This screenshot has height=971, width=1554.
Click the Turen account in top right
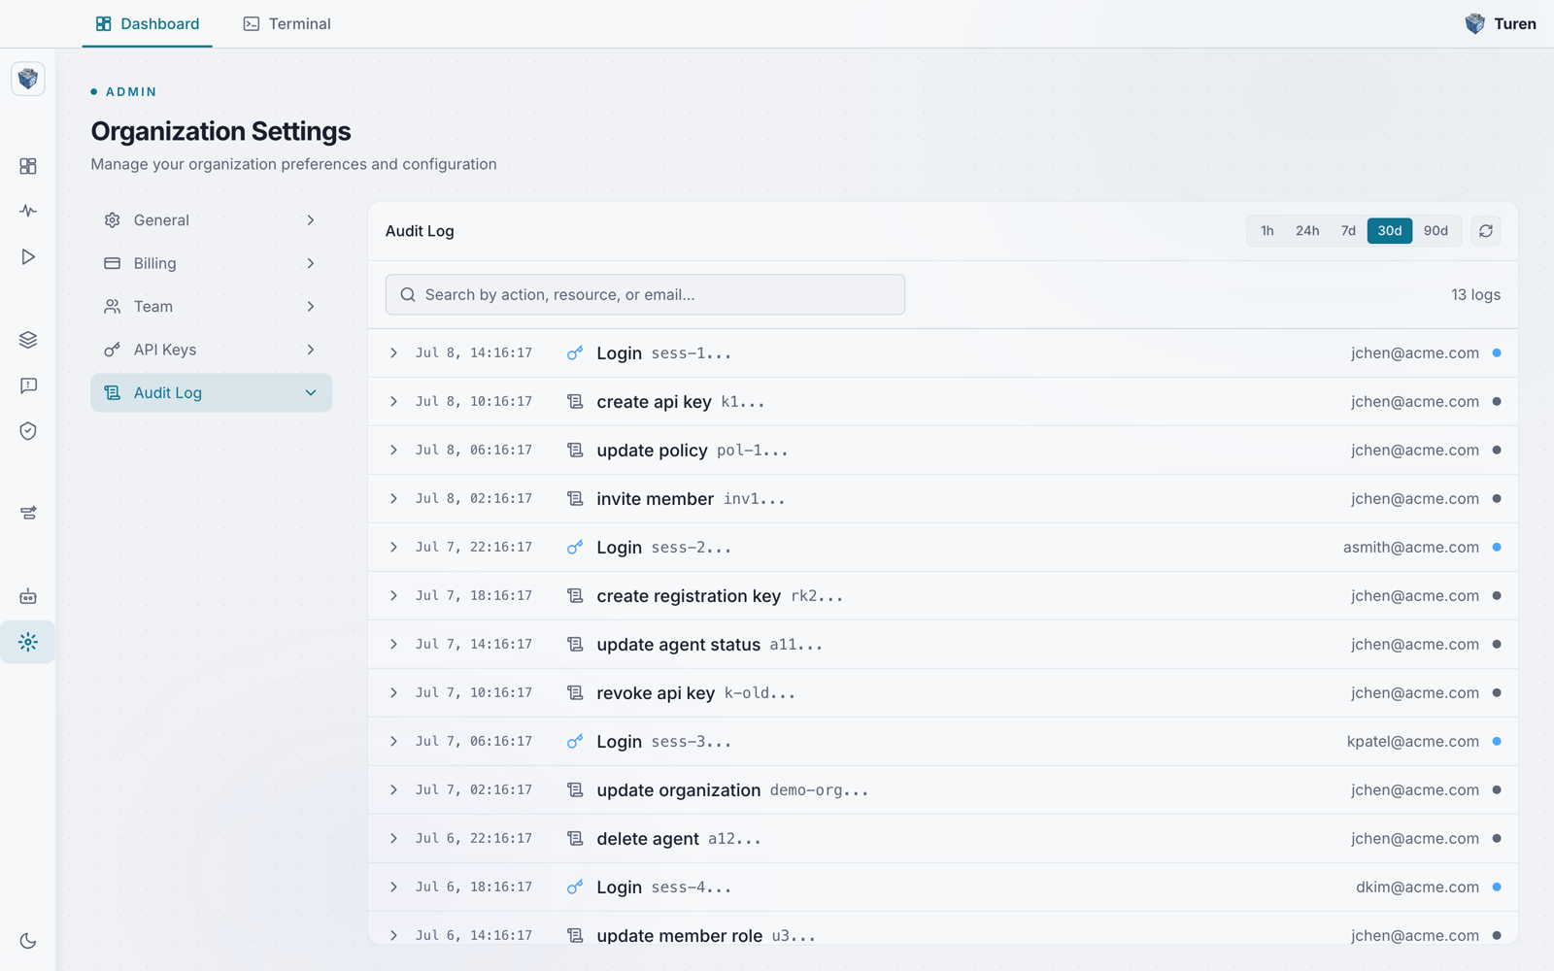coord(1501,23)
